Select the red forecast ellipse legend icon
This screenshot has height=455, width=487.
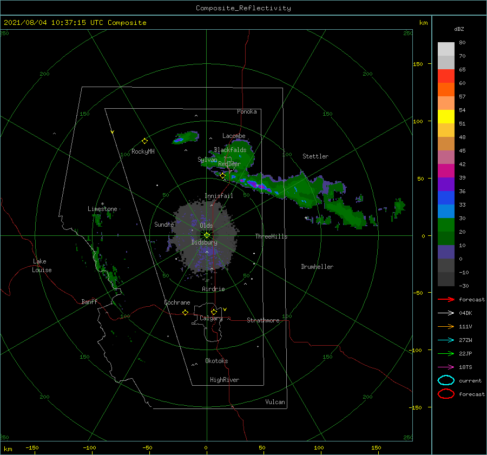pos(446,394)
